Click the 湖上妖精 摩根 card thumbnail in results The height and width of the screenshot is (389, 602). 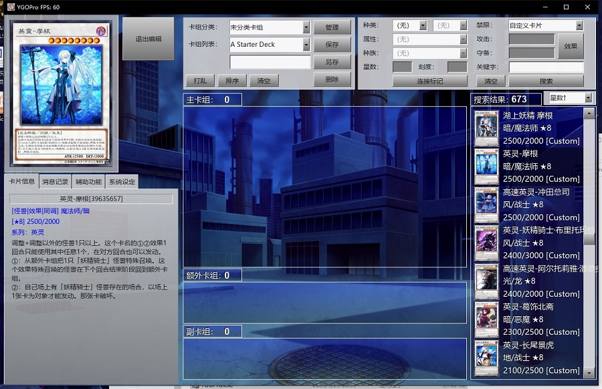tap(486, 128)
